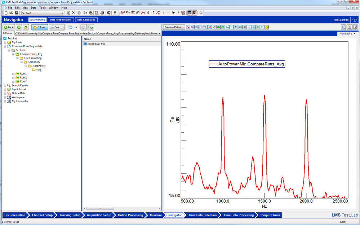This screenshot has height=225, width=360.
Task: Click the AutoPower Mic CompareRuns_Avg legend
Action: point(247,64)
